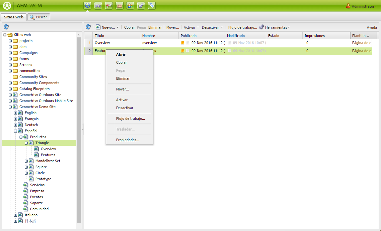Toggle Features row Publicado checkbox
This screenshot has width=381, height=231.
click(x=187, y=51)
